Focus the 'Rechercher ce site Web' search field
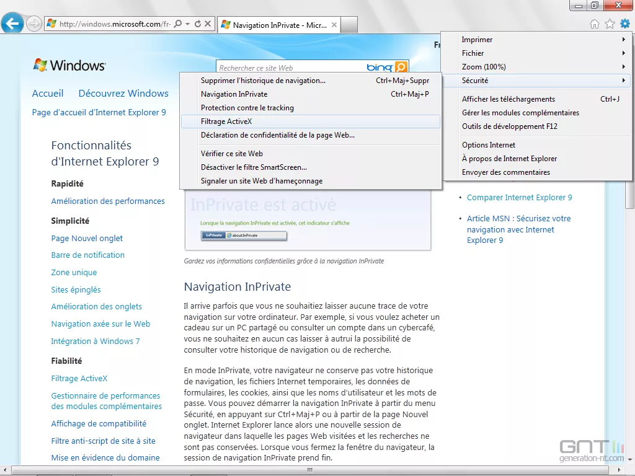The height and width of the screenshot is (476, 635). [291, 68]
